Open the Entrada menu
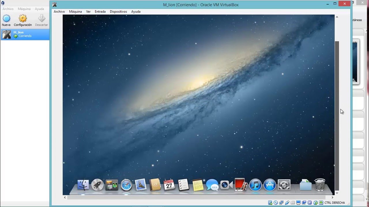The height and width of the screenshot is (207, 369). [x=100, y=11]
